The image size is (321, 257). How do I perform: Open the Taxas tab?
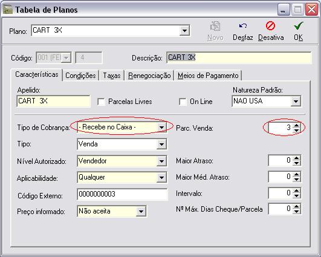coord(112,76)
